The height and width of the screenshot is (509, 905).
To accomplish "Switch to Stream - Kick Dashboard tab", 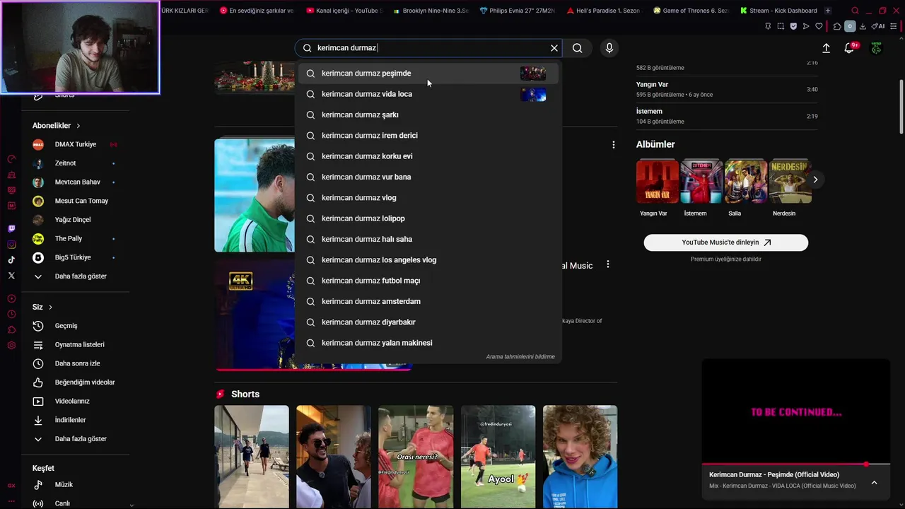I will pos(778,11).
